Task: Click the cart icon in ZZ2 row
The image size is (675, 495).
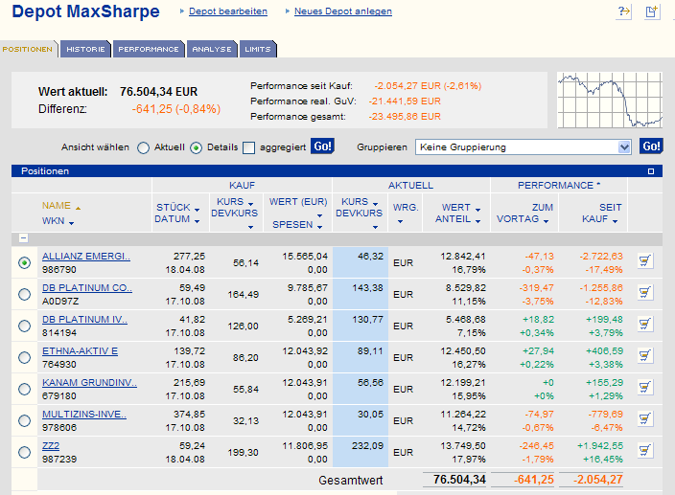Action: coord(644,452)
